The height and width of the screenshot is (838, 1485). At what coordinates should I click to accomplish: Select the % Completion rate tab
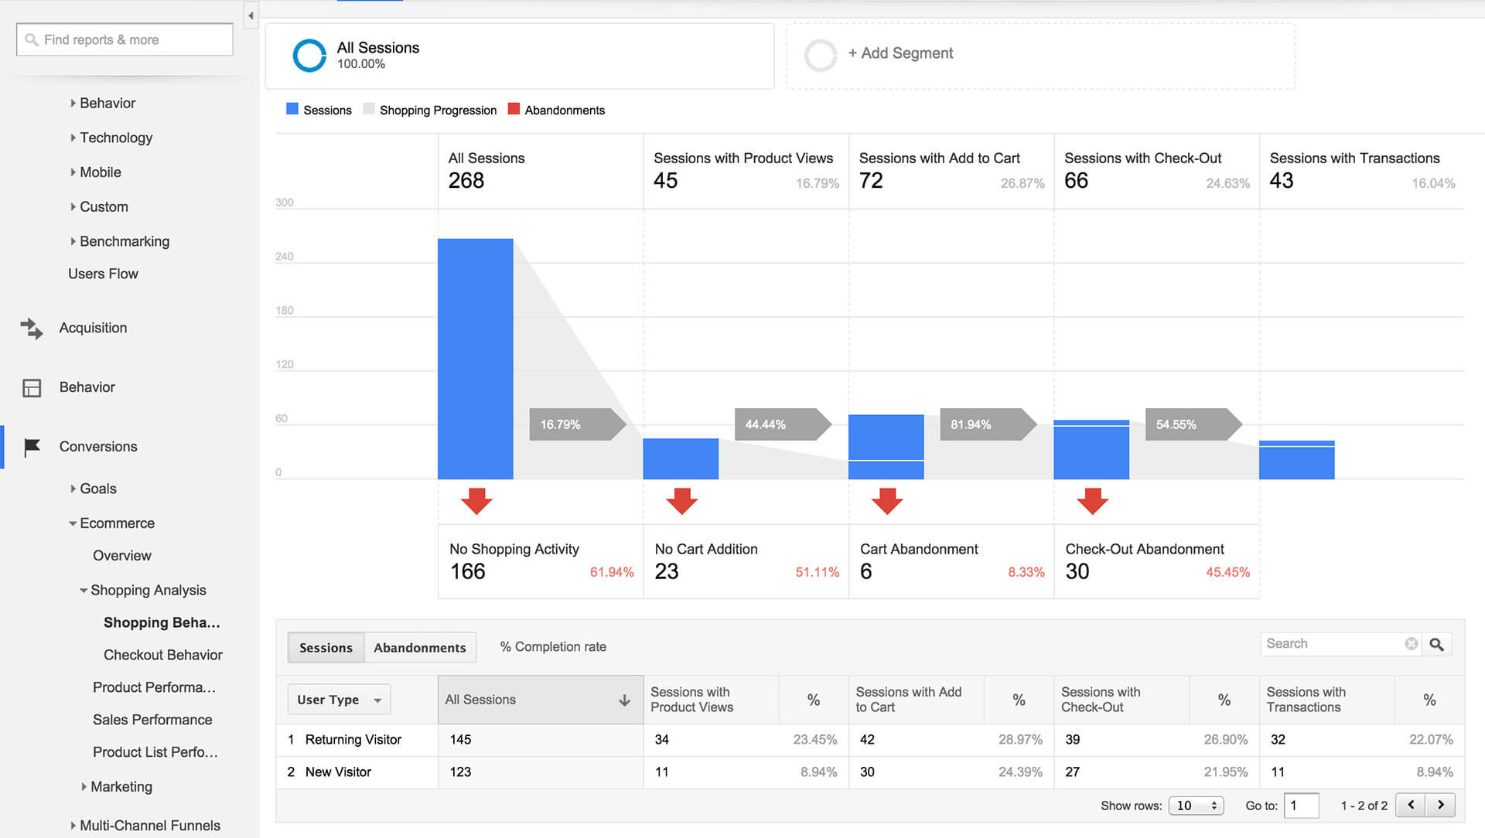pyautogui.click(x=551, y=646)
